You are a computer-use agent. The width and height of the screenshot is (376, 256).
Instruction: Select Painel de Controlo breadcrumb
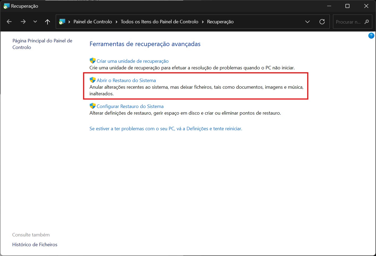pyautogui.click(x=93, y=22)
